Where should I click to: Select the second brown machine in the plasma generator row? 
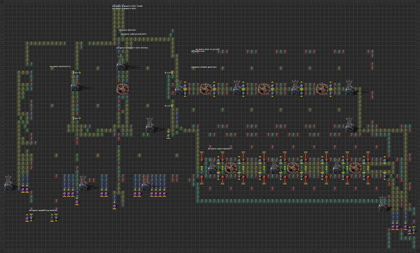pyautogui.click(x=264, y=89)
